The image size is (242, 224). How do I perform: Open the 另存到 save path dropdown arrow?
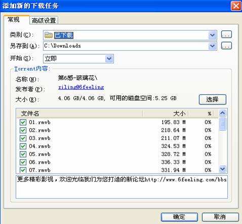pyautogui.click(x=212, y=46)
